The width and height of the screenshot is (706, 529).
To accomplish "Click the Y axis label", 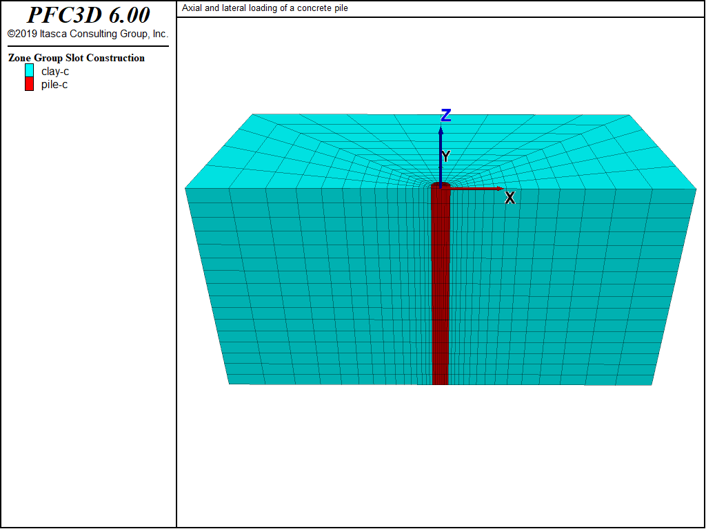I will pyautogui.click(x=446, y=156).
